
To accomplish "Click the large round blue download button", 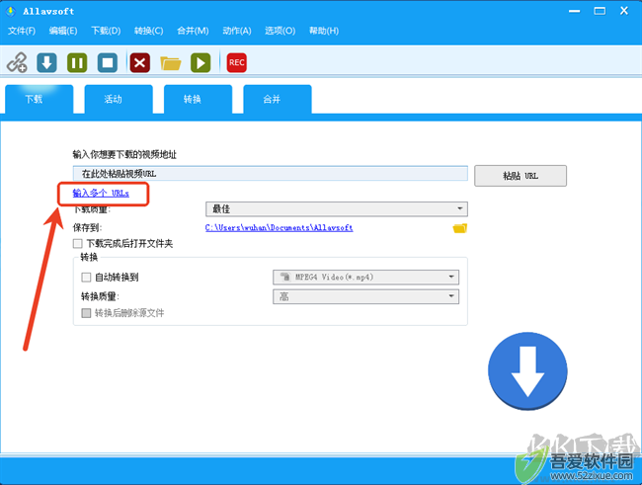I will point(527,371).
